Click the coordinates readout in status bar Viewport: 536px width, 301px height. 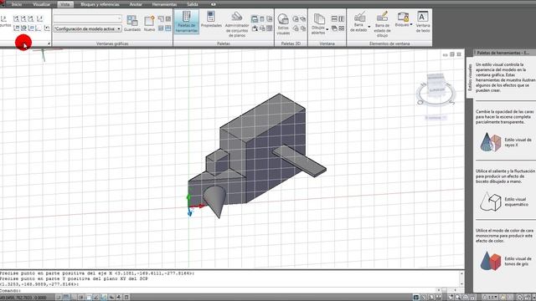(x=23, y=298)
